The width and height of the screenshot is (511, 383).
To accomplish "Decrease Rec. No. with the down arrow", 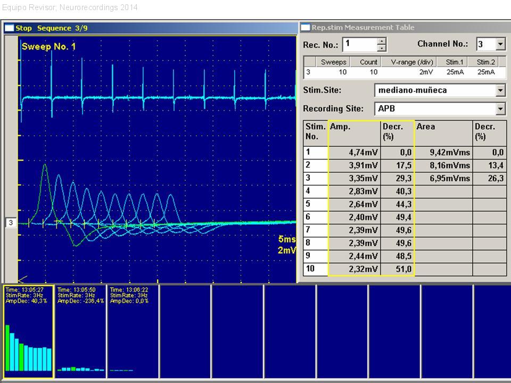I will point(381,48).
